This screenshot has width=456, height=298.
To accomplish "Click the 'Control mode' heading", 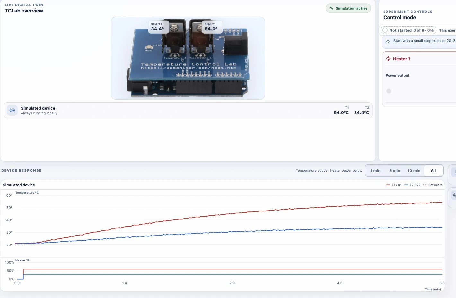I will pyautogui.click(x=400, y=18).
